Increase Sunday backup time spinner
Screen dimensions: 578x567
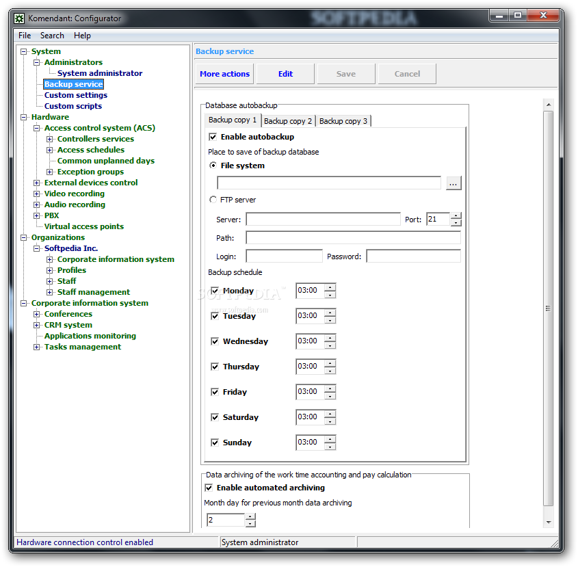pyautogui.click(x=330, y=438)
